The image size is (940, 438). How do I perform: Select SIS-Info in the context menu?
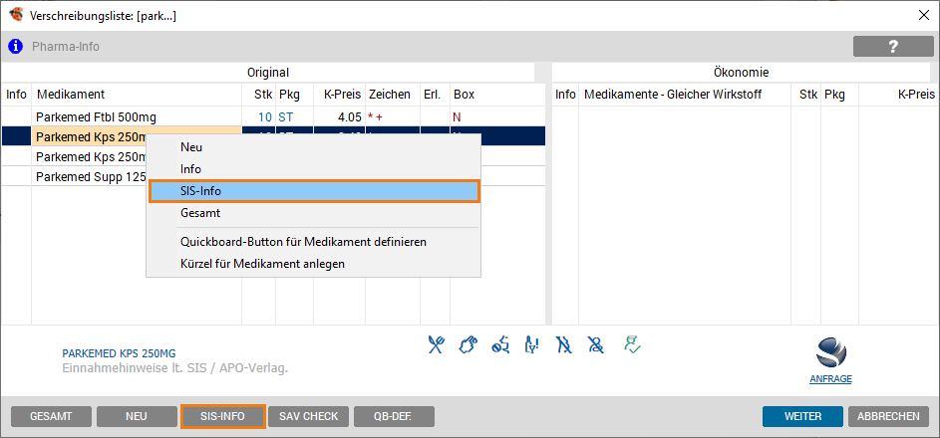314,191
